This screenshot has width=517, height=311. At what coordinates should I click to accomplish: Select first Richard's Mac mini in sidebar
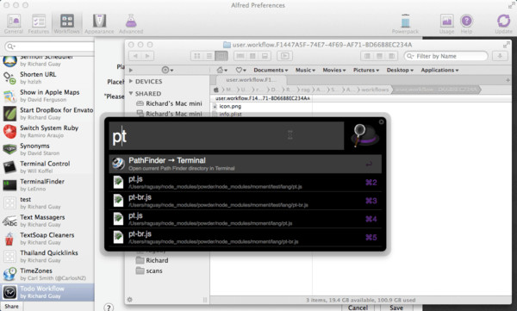pyautogui.click(x=169, y=103)
